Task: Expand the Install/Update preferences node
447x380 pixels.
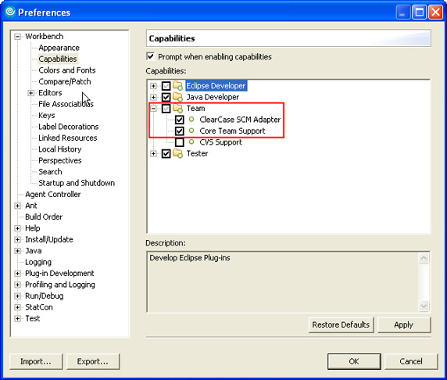Action: coord(18,239)
